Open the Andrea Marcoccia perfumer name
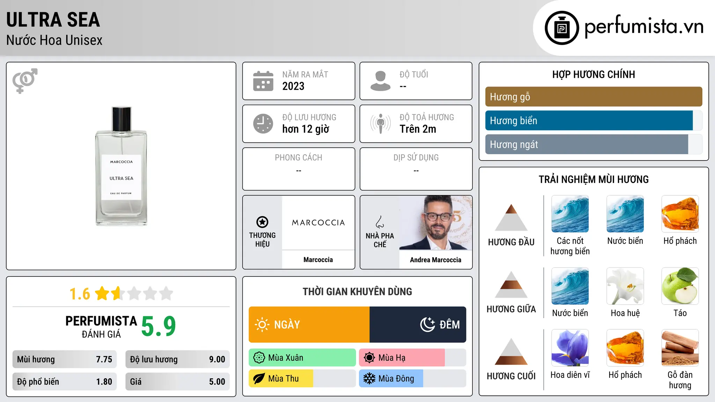This screenshot has height=402, width=715. point(435,260)
